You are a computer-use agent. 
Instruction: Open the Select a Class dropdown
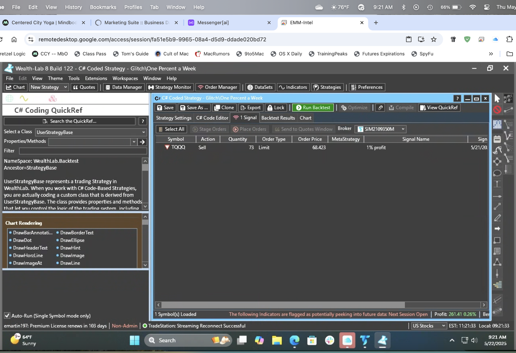pyautogui.click(x=91, y=132)
